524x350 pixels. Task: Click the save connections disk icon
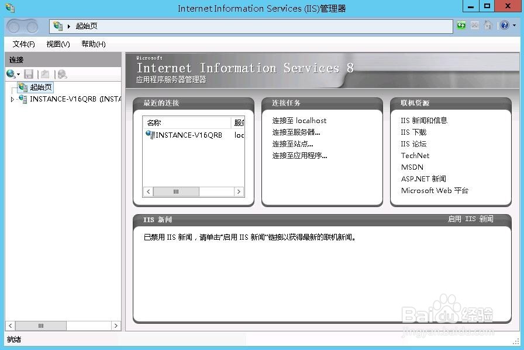coord(29,74)
